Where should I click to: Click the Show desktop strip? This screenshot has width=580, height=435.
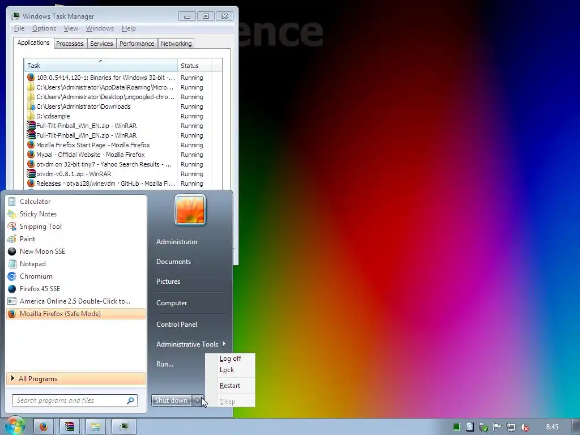coord(576,427)
